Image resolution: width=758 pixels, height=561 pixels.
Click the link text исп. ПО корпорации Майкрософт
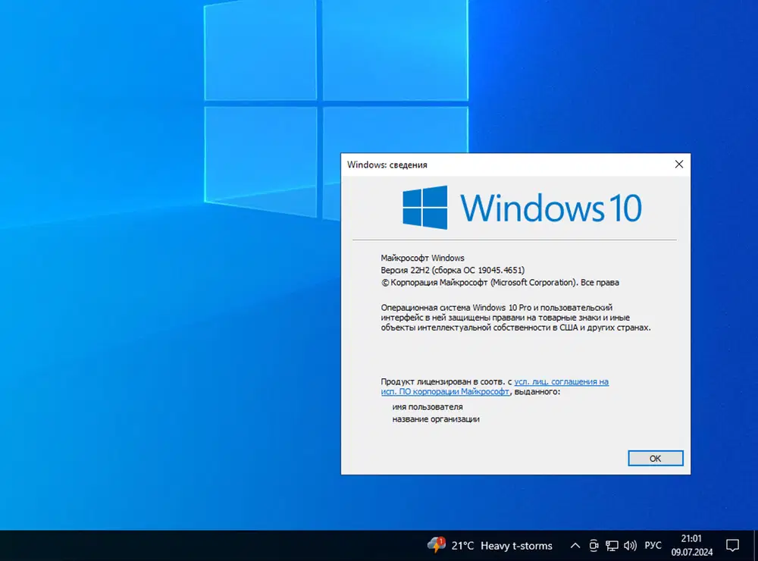click(445, 392)
